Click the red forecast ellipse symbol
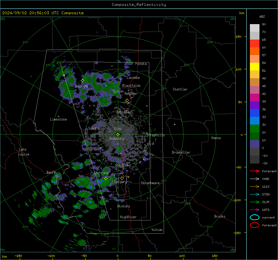 pos(255,225)
